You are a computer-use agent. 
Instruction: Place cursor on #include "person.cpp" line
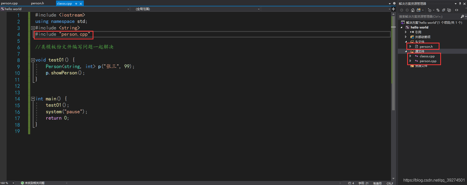click(63, 34)
